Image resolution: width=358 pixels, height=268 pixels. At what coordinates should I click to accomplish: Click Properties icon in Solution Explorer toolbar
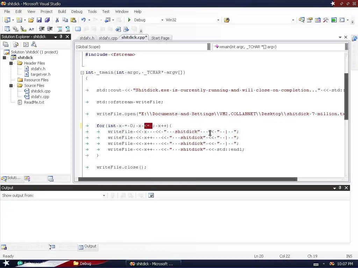pyautogui.click(x=6, y=44)
